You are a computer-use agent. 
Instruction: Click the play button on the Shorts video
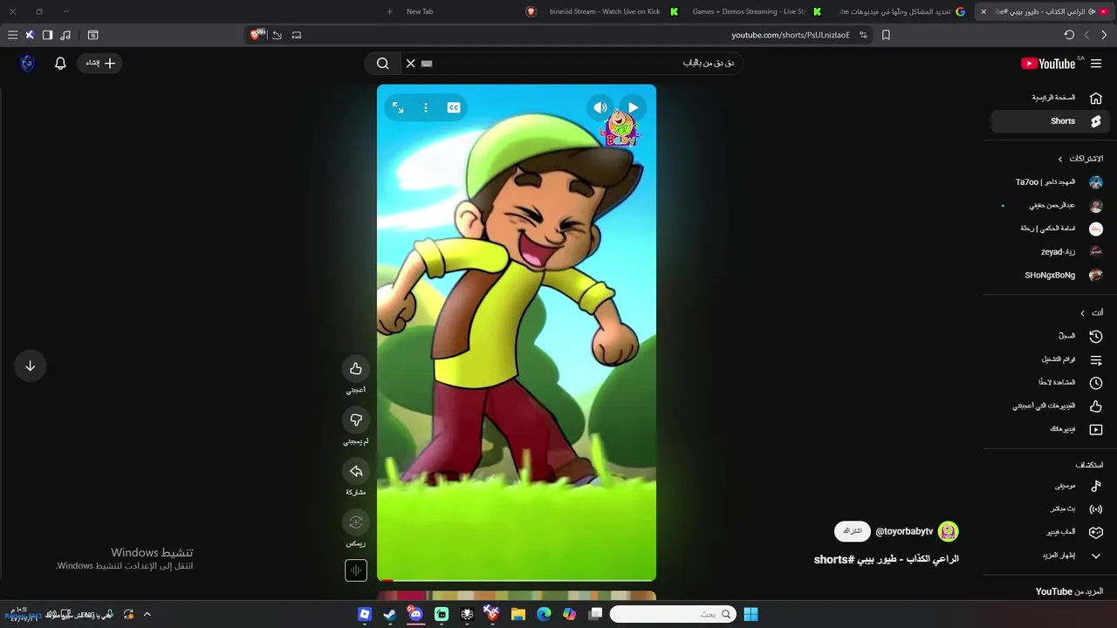[633, 107]
